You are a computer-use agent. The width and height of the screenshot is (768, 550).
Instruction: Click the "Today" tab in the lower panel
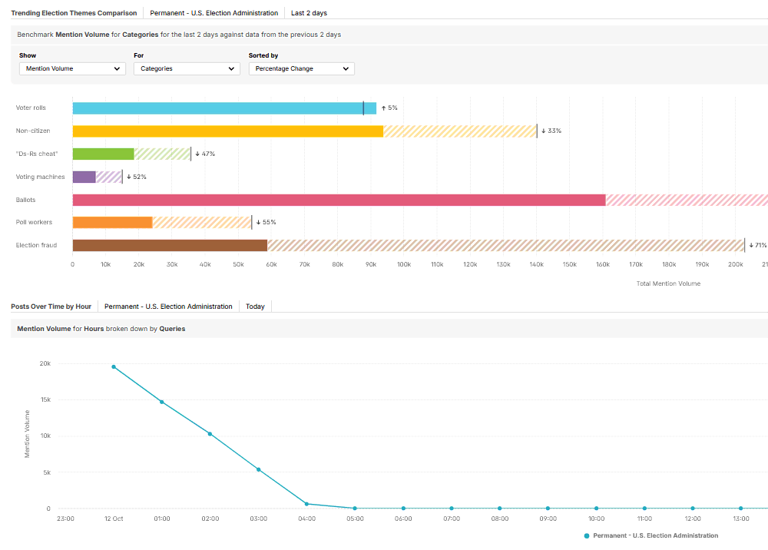[x=255, y=306]
